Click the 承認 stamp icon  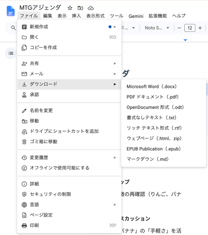[x=24, y=95]
